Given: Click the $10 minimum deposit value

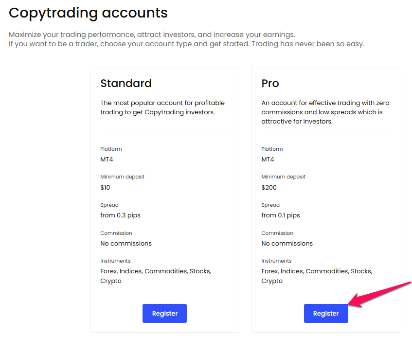Looking at the screenshot, I should pos(105,187).
